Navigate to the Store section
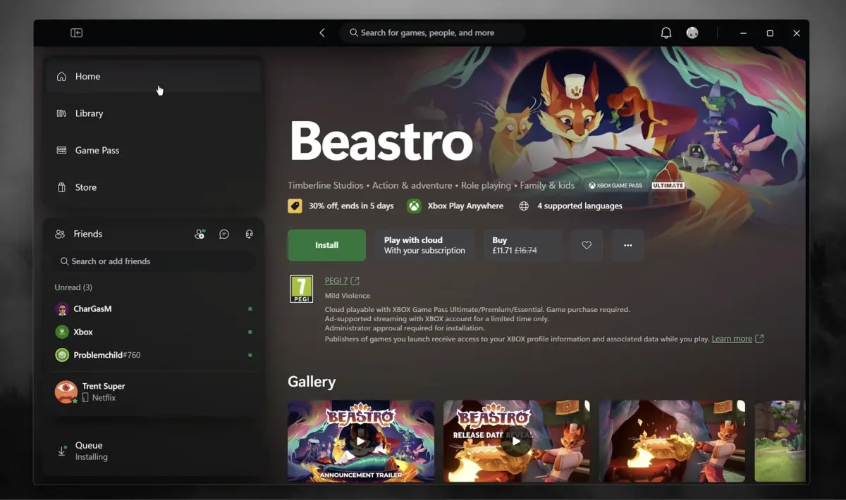Viewport: 846px width, 500px height. click(154, 187)
